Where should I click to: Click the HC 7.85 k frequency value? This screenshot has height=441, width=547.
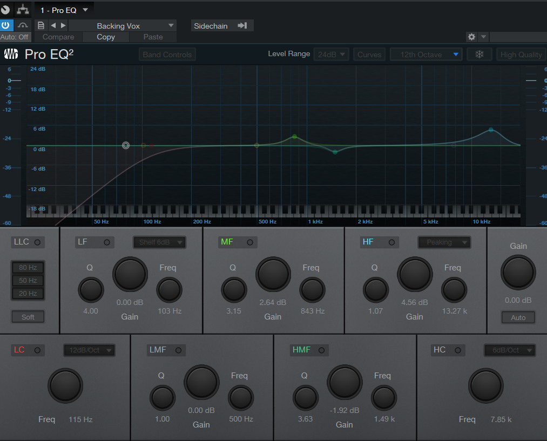(x=501, y=419)
